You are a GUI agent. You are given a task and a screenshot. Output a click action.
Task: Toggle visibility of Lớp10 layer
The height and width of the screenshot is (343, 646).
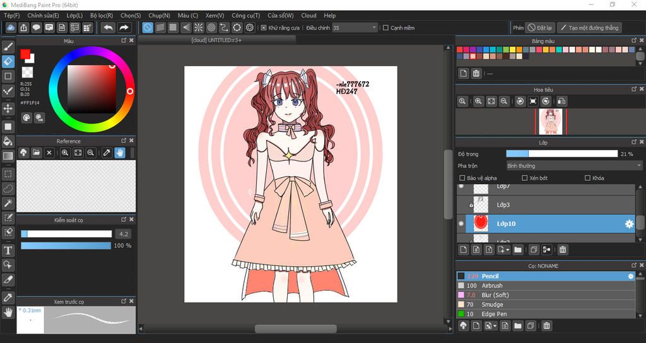coord(461,224)
